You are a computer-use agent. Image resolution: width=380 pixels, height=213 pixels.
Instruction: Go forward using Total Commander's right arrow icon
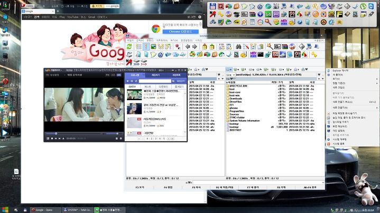point(194,46)
